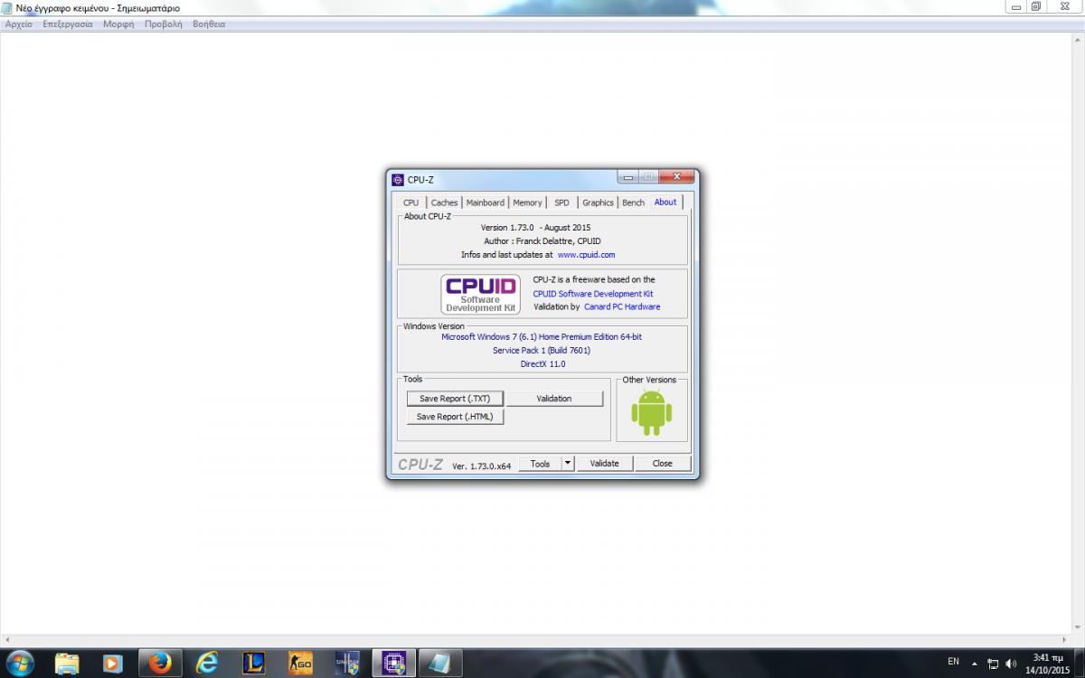Minimize the CPU-Z window
Viewport: 1085px width, 678px height.
(627, 176)
